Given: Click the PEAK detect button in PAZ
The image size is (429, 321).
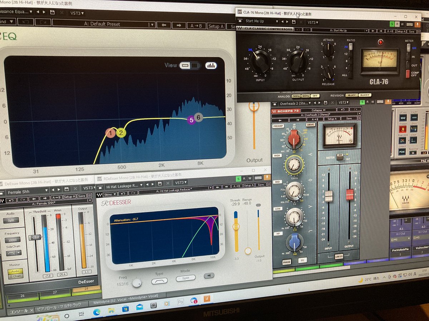Looking at the screenshot, I should (402, 152).
